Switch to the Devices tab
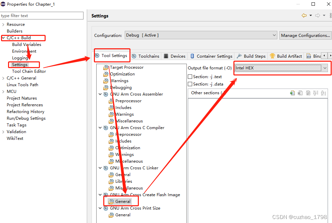 [175, 56]
